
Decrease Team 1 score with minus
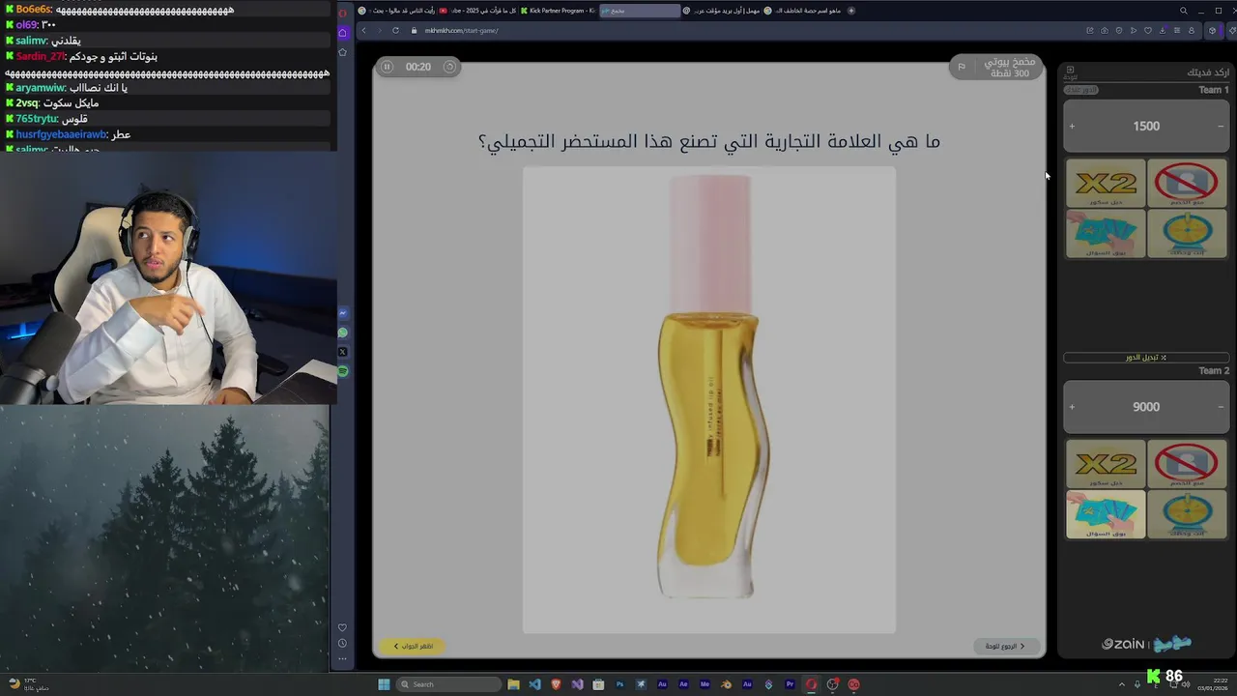tap(1221, 127)
